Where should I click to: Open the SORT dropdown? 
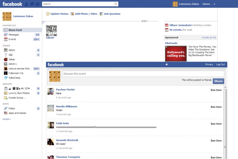click(x=145, y=21)
